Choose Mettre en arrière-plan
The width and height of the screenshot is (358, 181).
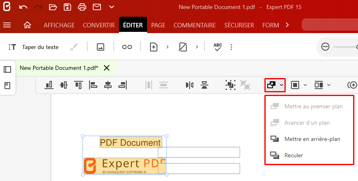(x=309, y=139)
